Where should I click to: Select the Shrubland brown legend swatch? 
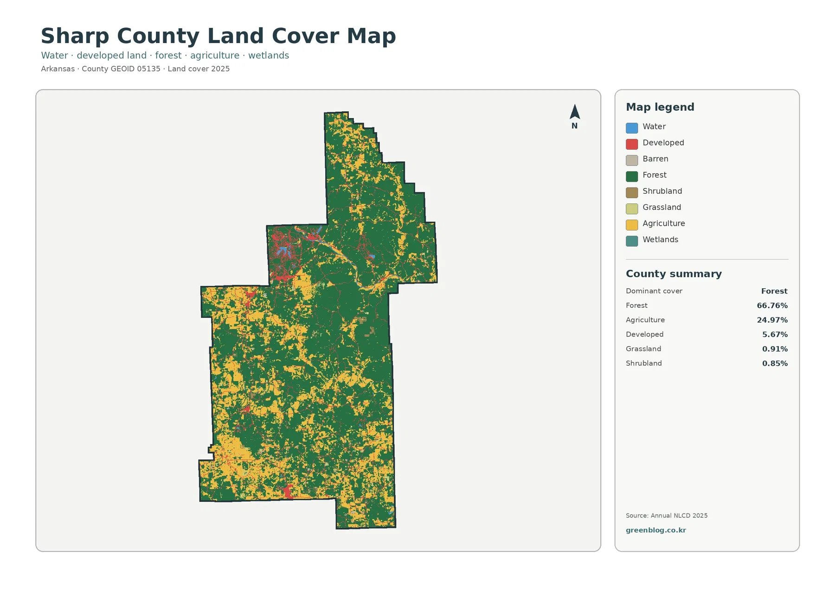click(x=632, y=192)
